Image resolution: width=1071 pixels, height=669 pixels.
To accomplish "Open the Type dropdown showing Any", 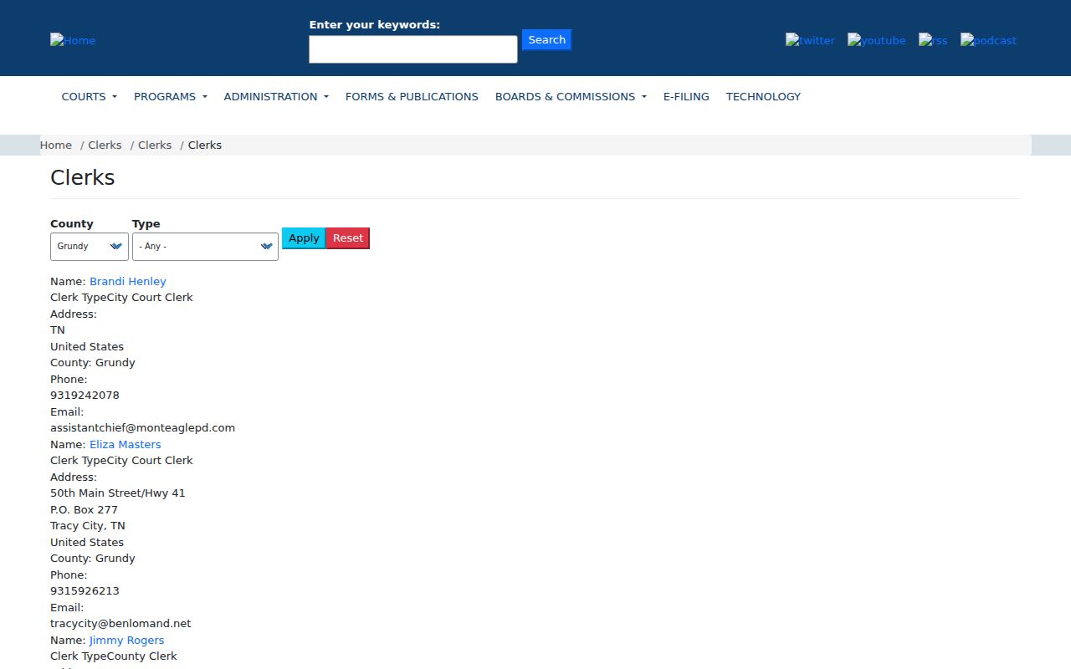I will pos(205,247).
